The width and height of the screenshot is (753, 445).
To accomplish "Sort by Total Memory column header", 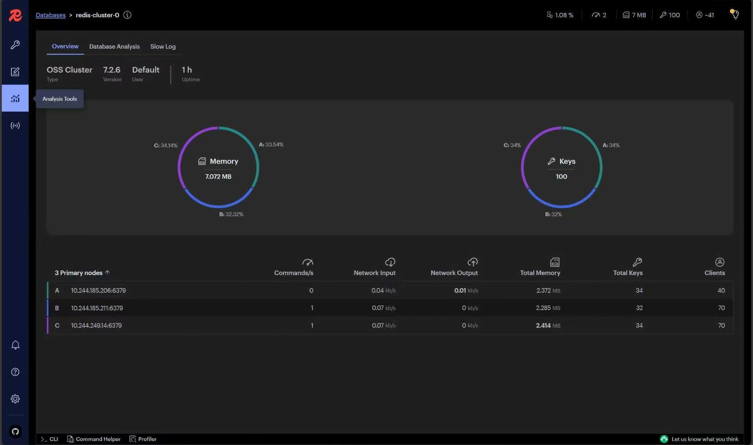I will [540, 273].
